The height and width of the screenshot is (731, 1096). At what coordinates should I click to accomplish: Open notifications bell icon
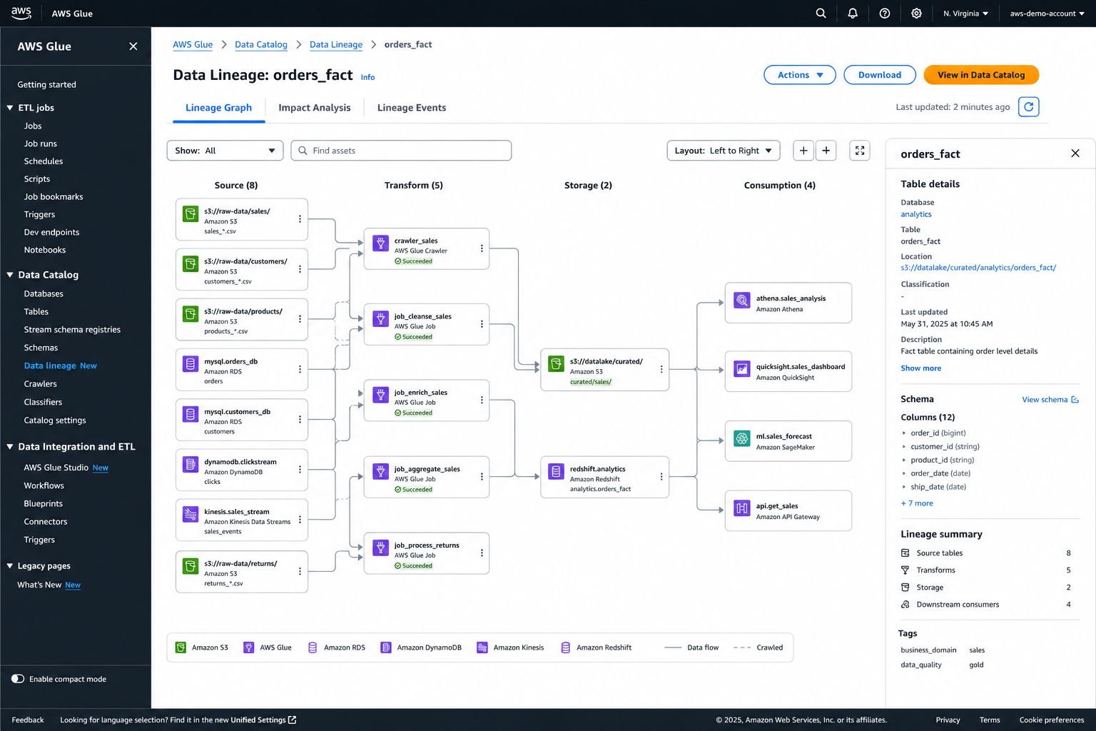point(853,14)
